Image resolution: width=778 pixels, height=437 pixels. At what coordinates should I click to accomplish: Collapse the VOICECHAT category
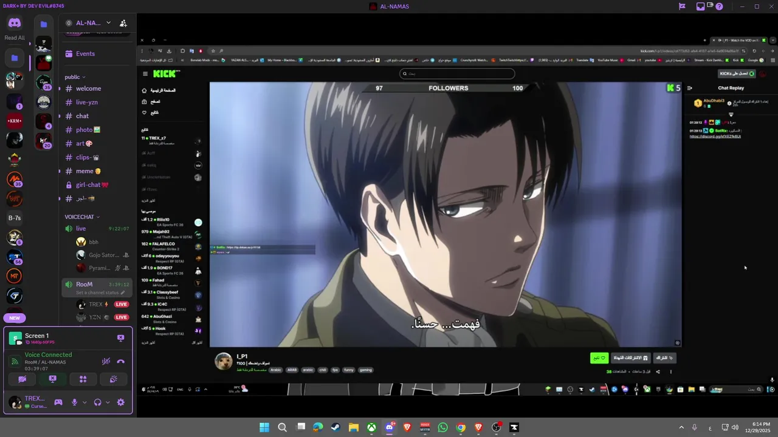(x=82, y=217)
